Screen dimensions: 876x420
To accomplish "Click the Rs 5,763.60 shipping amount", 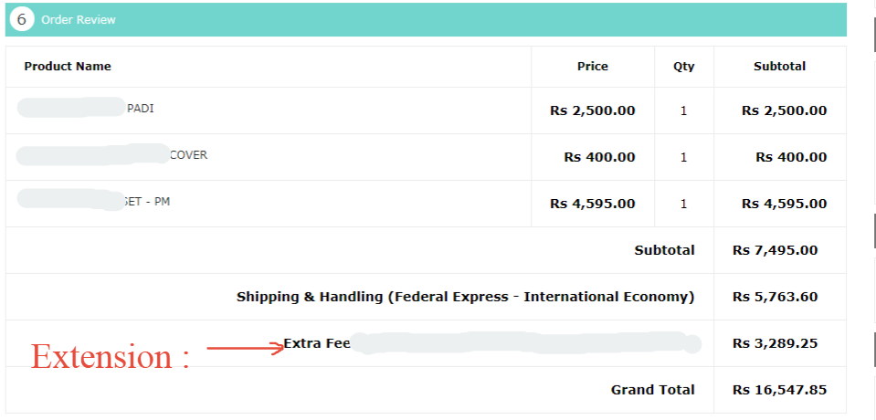I will click(775, 297).
